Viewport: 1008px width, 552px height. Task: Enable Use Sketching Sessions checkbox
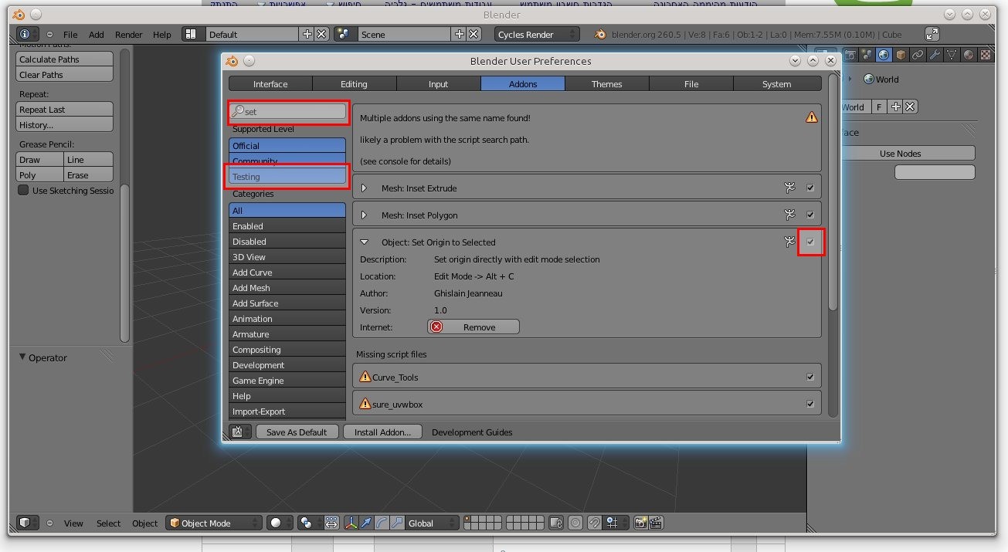point(23,190)
